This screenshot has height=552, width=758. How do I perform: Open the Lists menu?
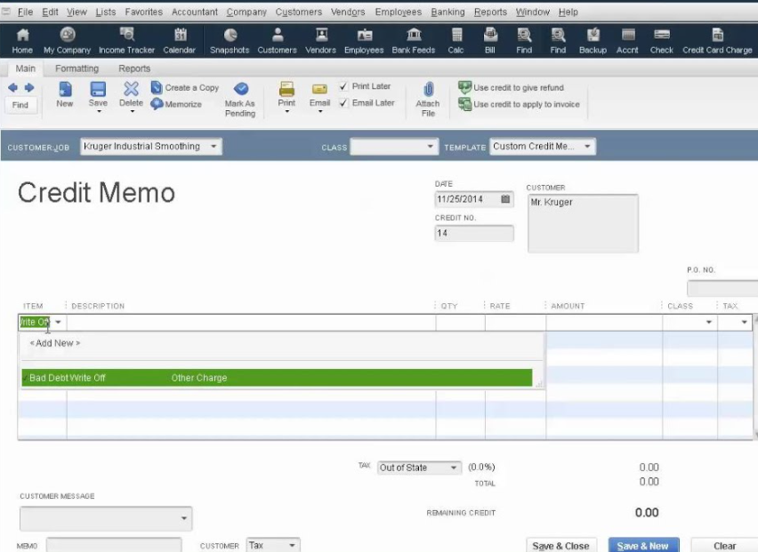click(x=105, y=12)
